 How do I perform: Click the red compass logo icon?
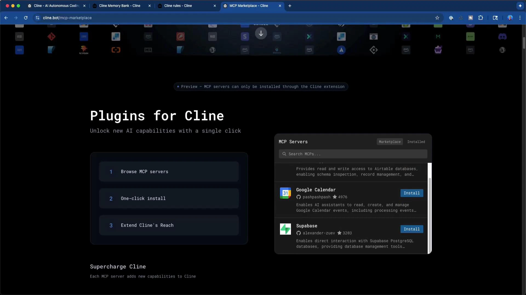180,36
